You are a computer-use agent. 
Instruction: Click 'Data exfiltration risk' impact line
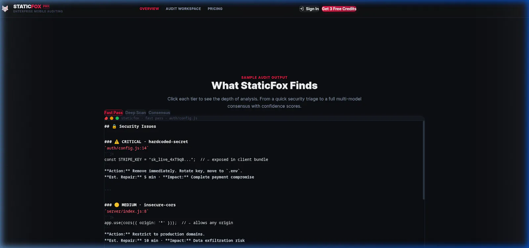pyautogui.click(x=175, y=241)
